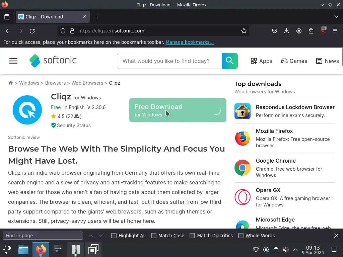343x257 pixels.
Task: Open the Pocket save icon
Action: tap(275, 31)
